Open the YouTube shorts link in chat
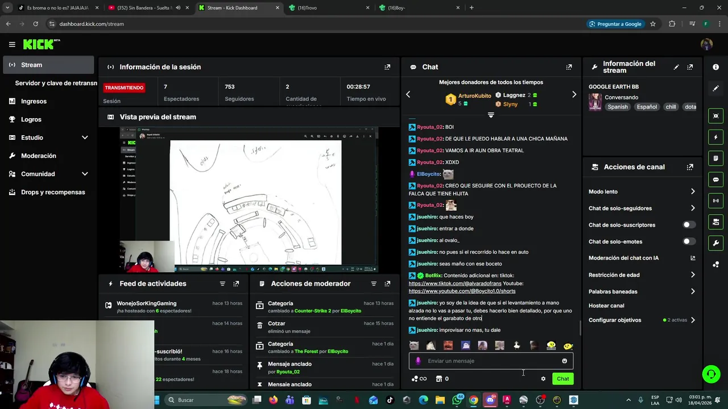Screen dimensions: 728x409 coord(462,291)
